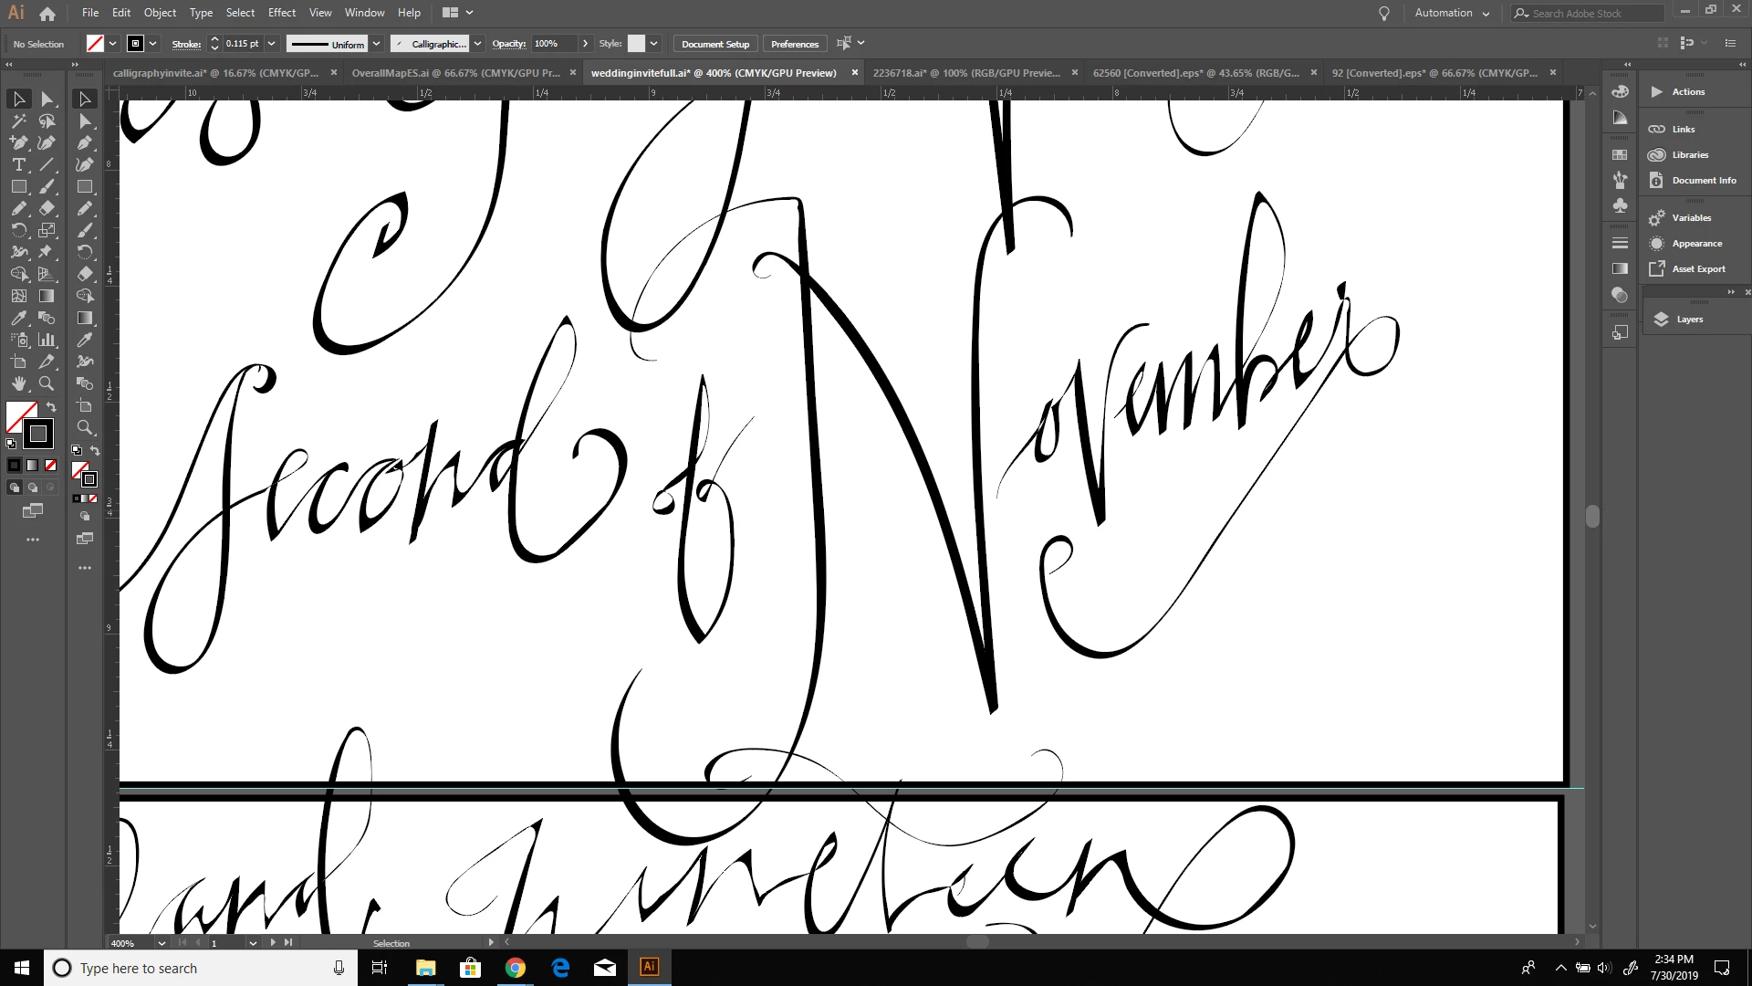Viewport: 1752px width, 986px height.
Task: Click the stroke weight 0.115 pt field
Action: 243,43
